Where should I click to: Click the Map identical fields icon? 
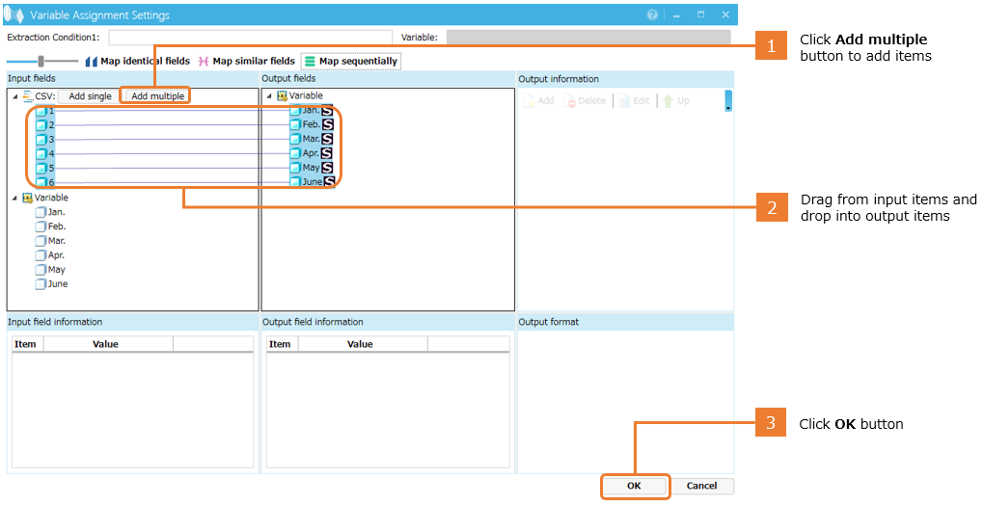(93, 62)
